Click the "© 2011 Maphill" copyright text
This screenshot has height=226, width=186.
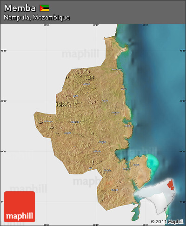click(x=167, y=221)
